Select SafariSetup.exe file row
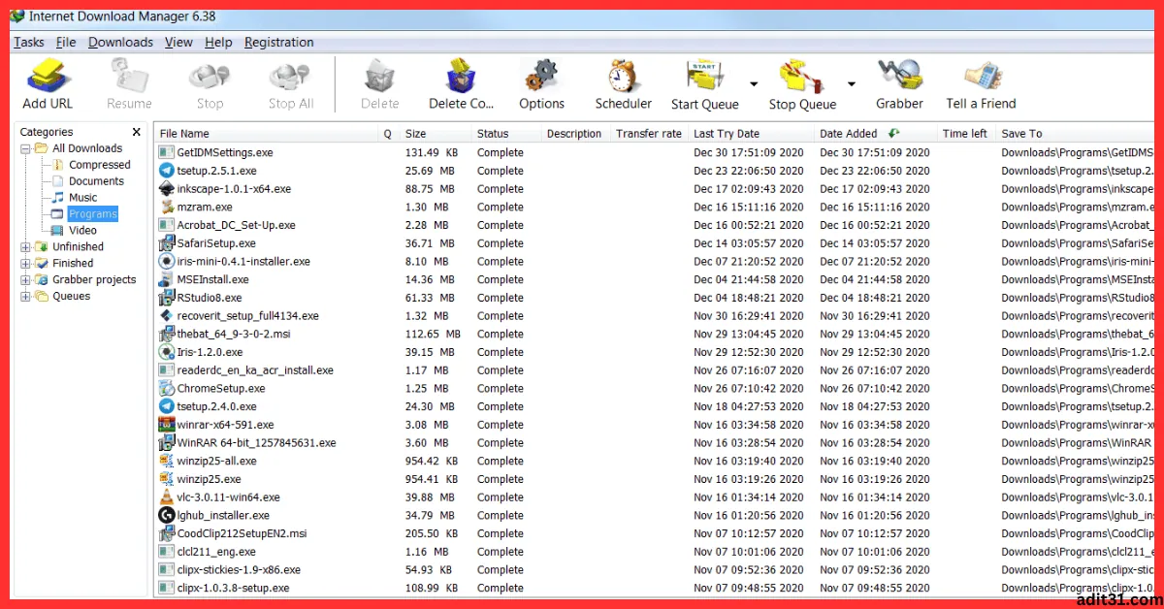The image size is (1164, 609). (656, 243)
